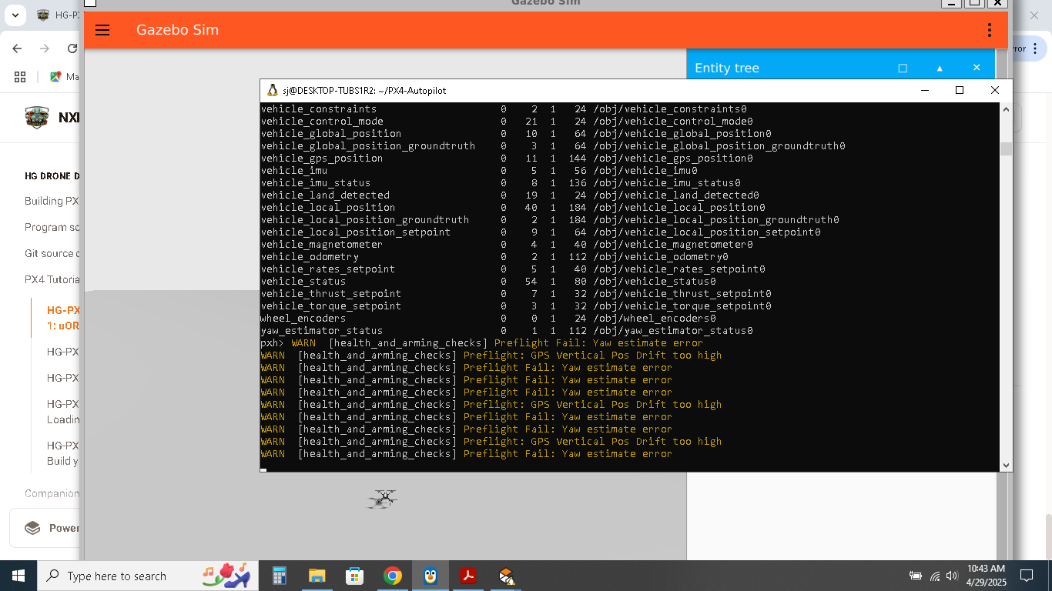Select the HG-PX browser tab

[x=58, y=15]
